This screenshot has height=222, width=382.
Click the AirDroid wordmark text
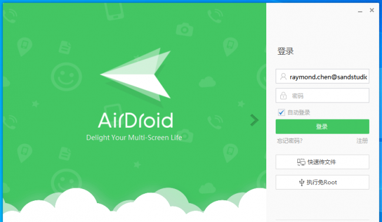pyautogui.click(x=135, y=120)
